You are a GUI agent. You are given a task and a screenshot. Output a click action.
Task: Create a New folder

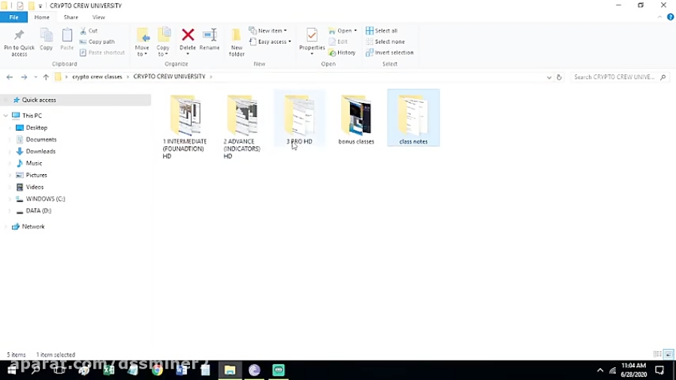[x=237, y=42]
